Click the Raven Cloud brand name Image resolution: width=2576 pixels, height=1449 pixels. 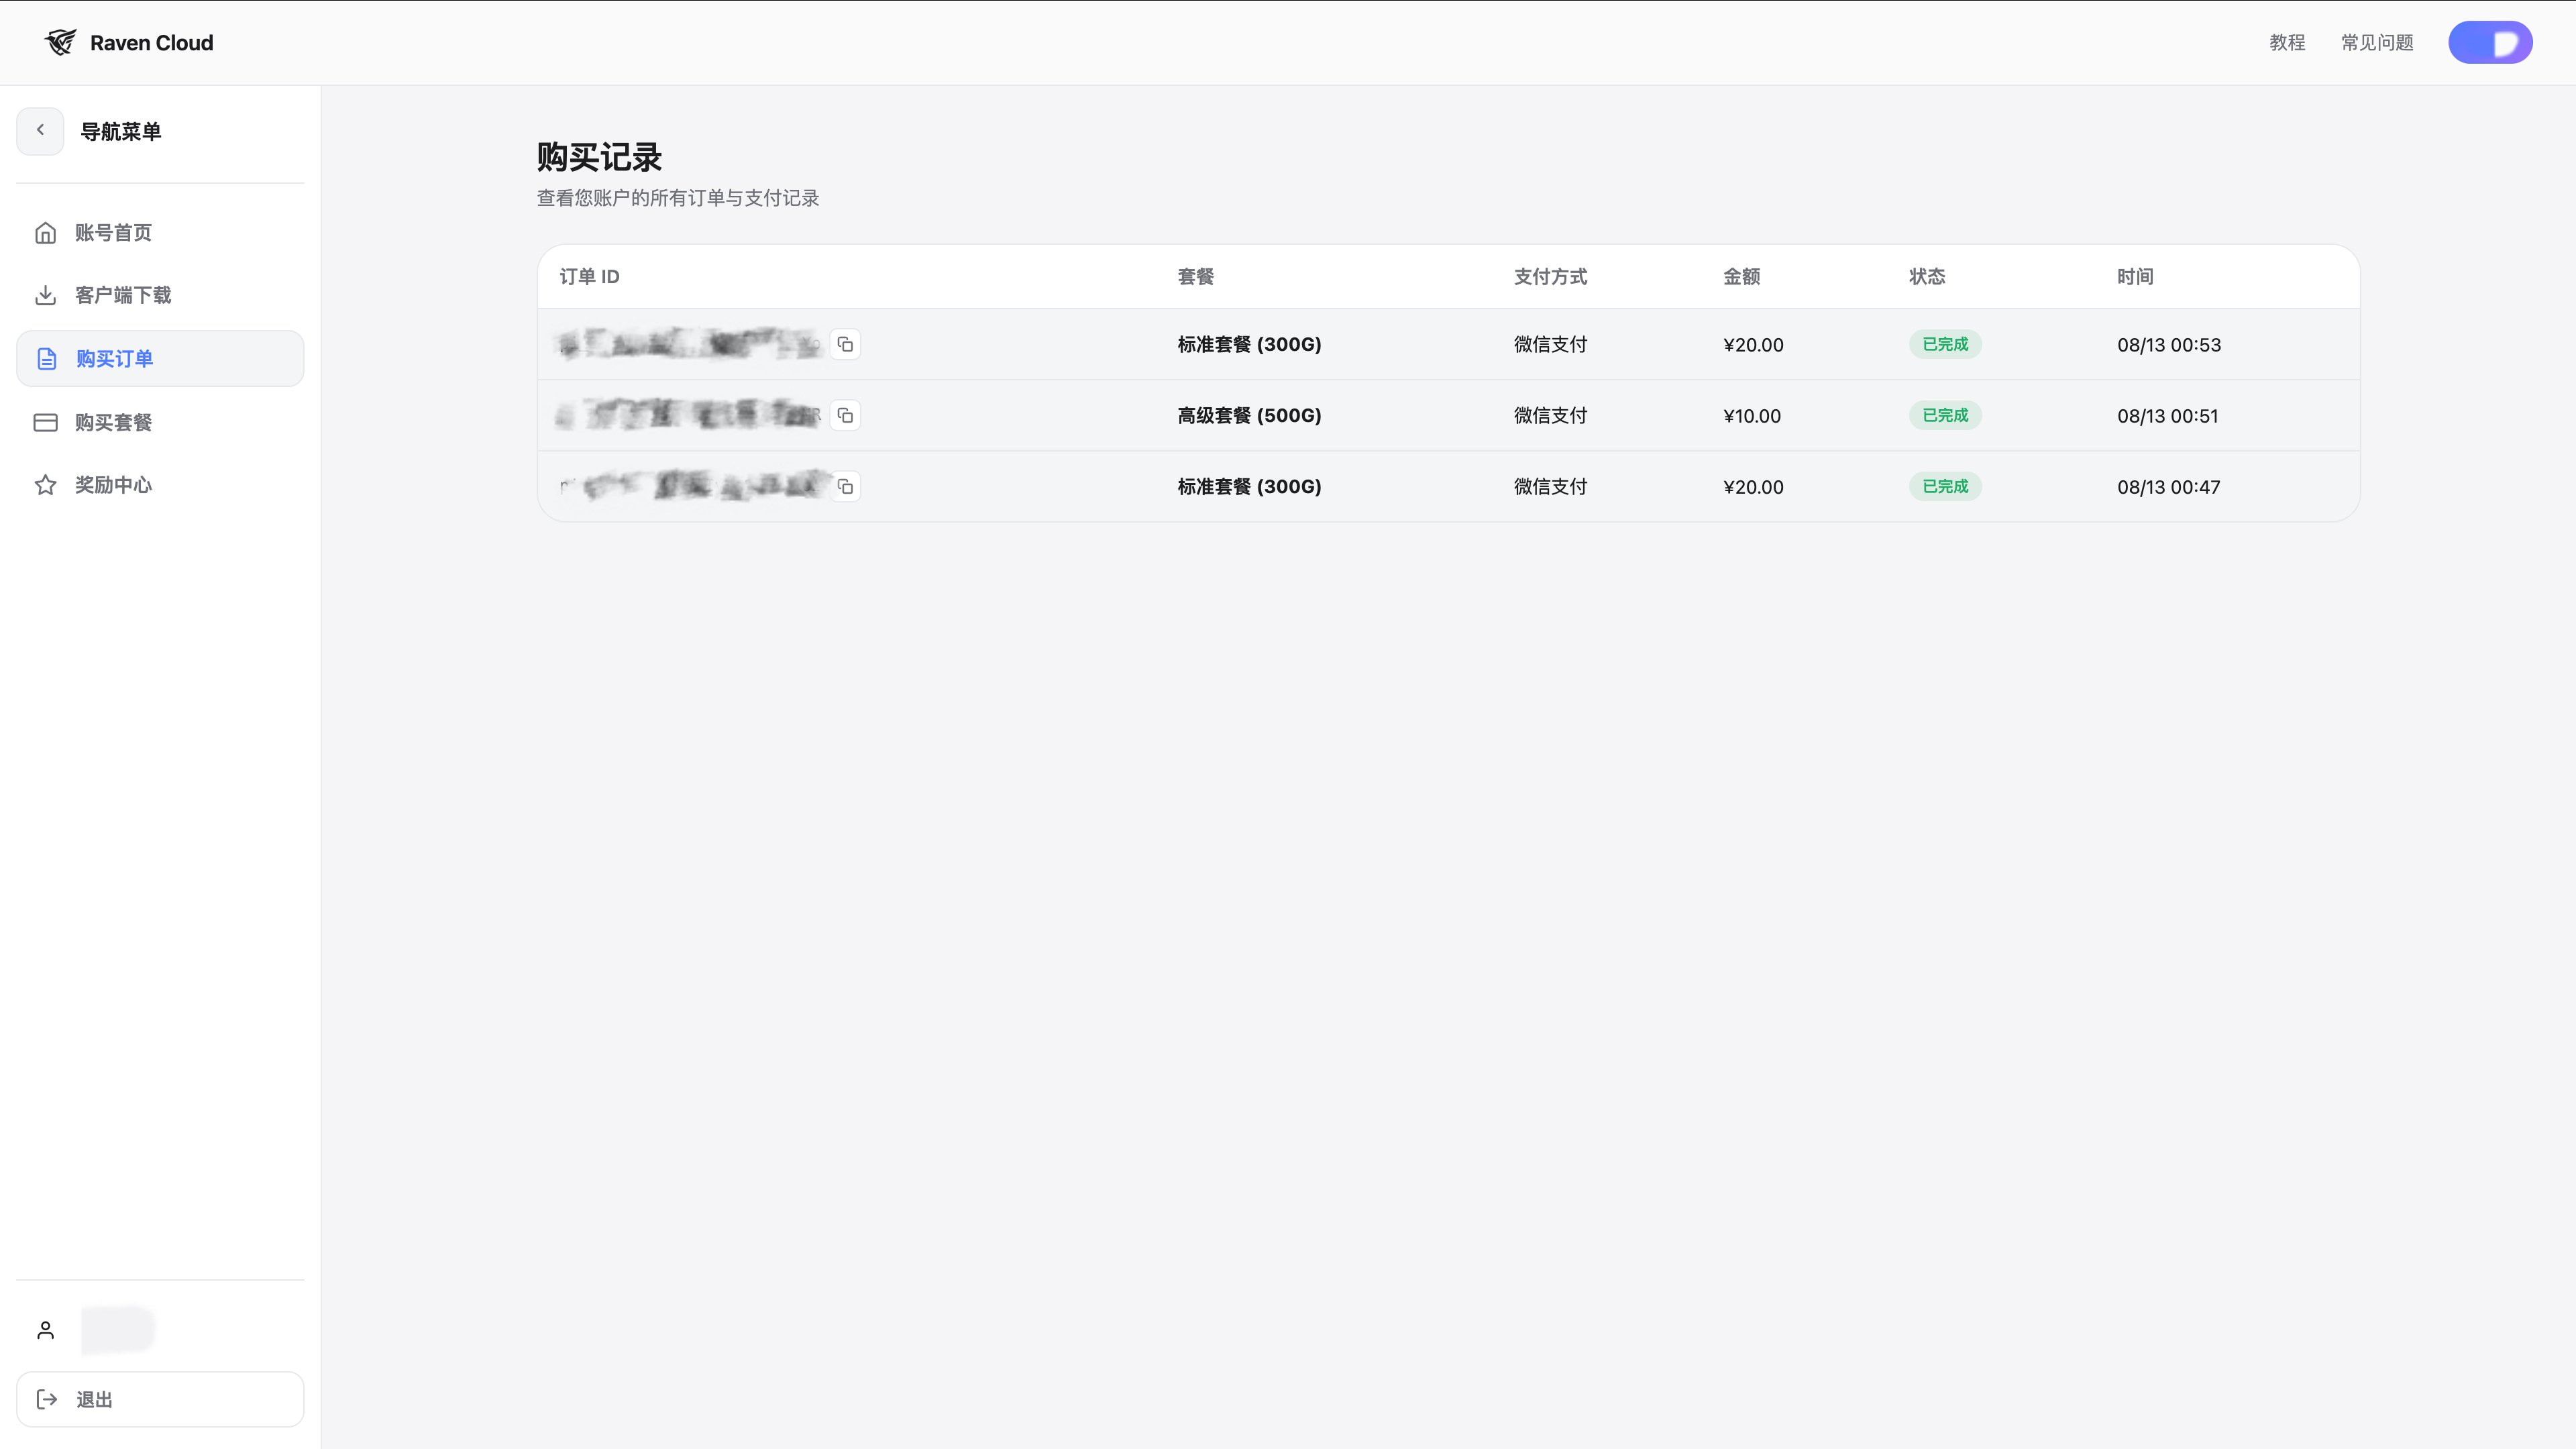(151, 42)
